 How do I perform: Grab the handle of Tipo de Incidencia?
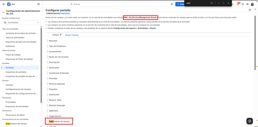point(47,46)
